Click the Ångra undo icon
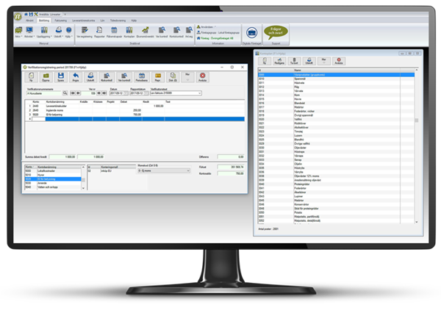 [x=76, y=76]
